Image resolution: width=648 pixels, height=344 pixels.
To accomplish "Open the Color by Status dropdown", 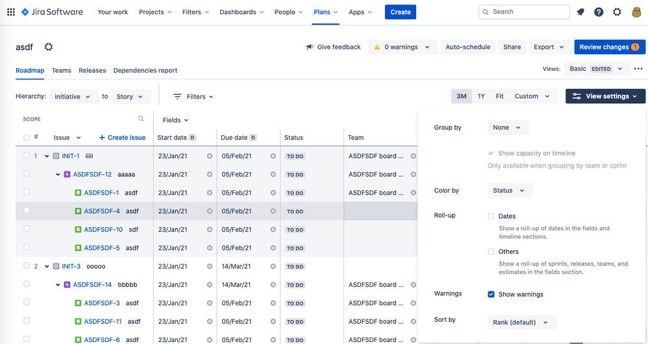I will point(509,191).
